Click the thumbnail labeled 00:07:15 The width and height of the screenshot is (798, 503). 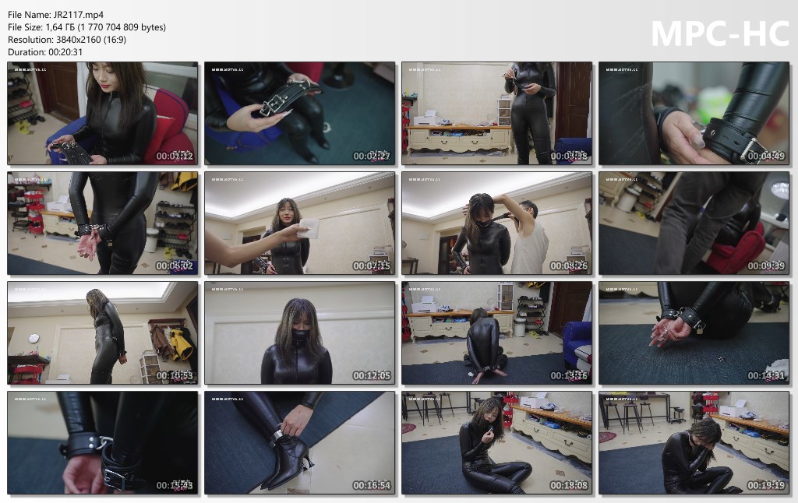(300, 223)
